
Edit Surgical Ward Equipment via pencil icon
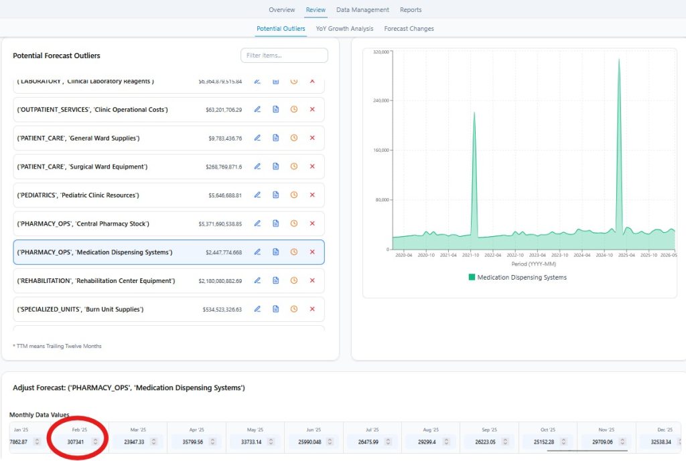257,166
